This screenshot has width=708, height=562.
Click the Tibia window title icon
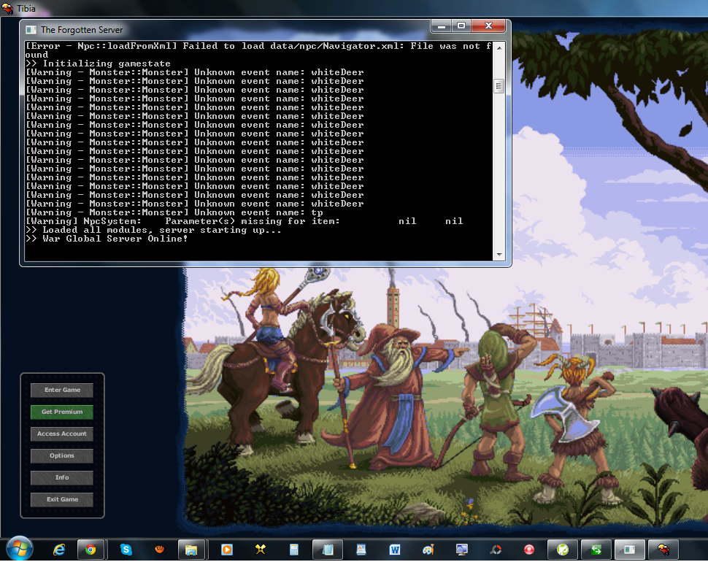(x=7, y=8)
